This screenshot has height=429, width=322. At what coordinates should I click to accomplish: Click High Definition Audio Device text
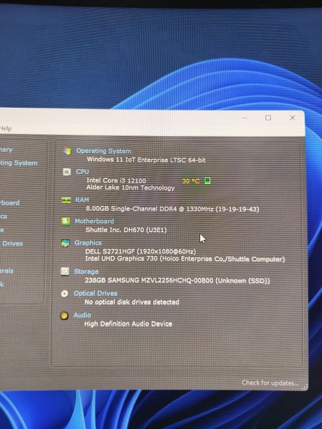point(128,324)
